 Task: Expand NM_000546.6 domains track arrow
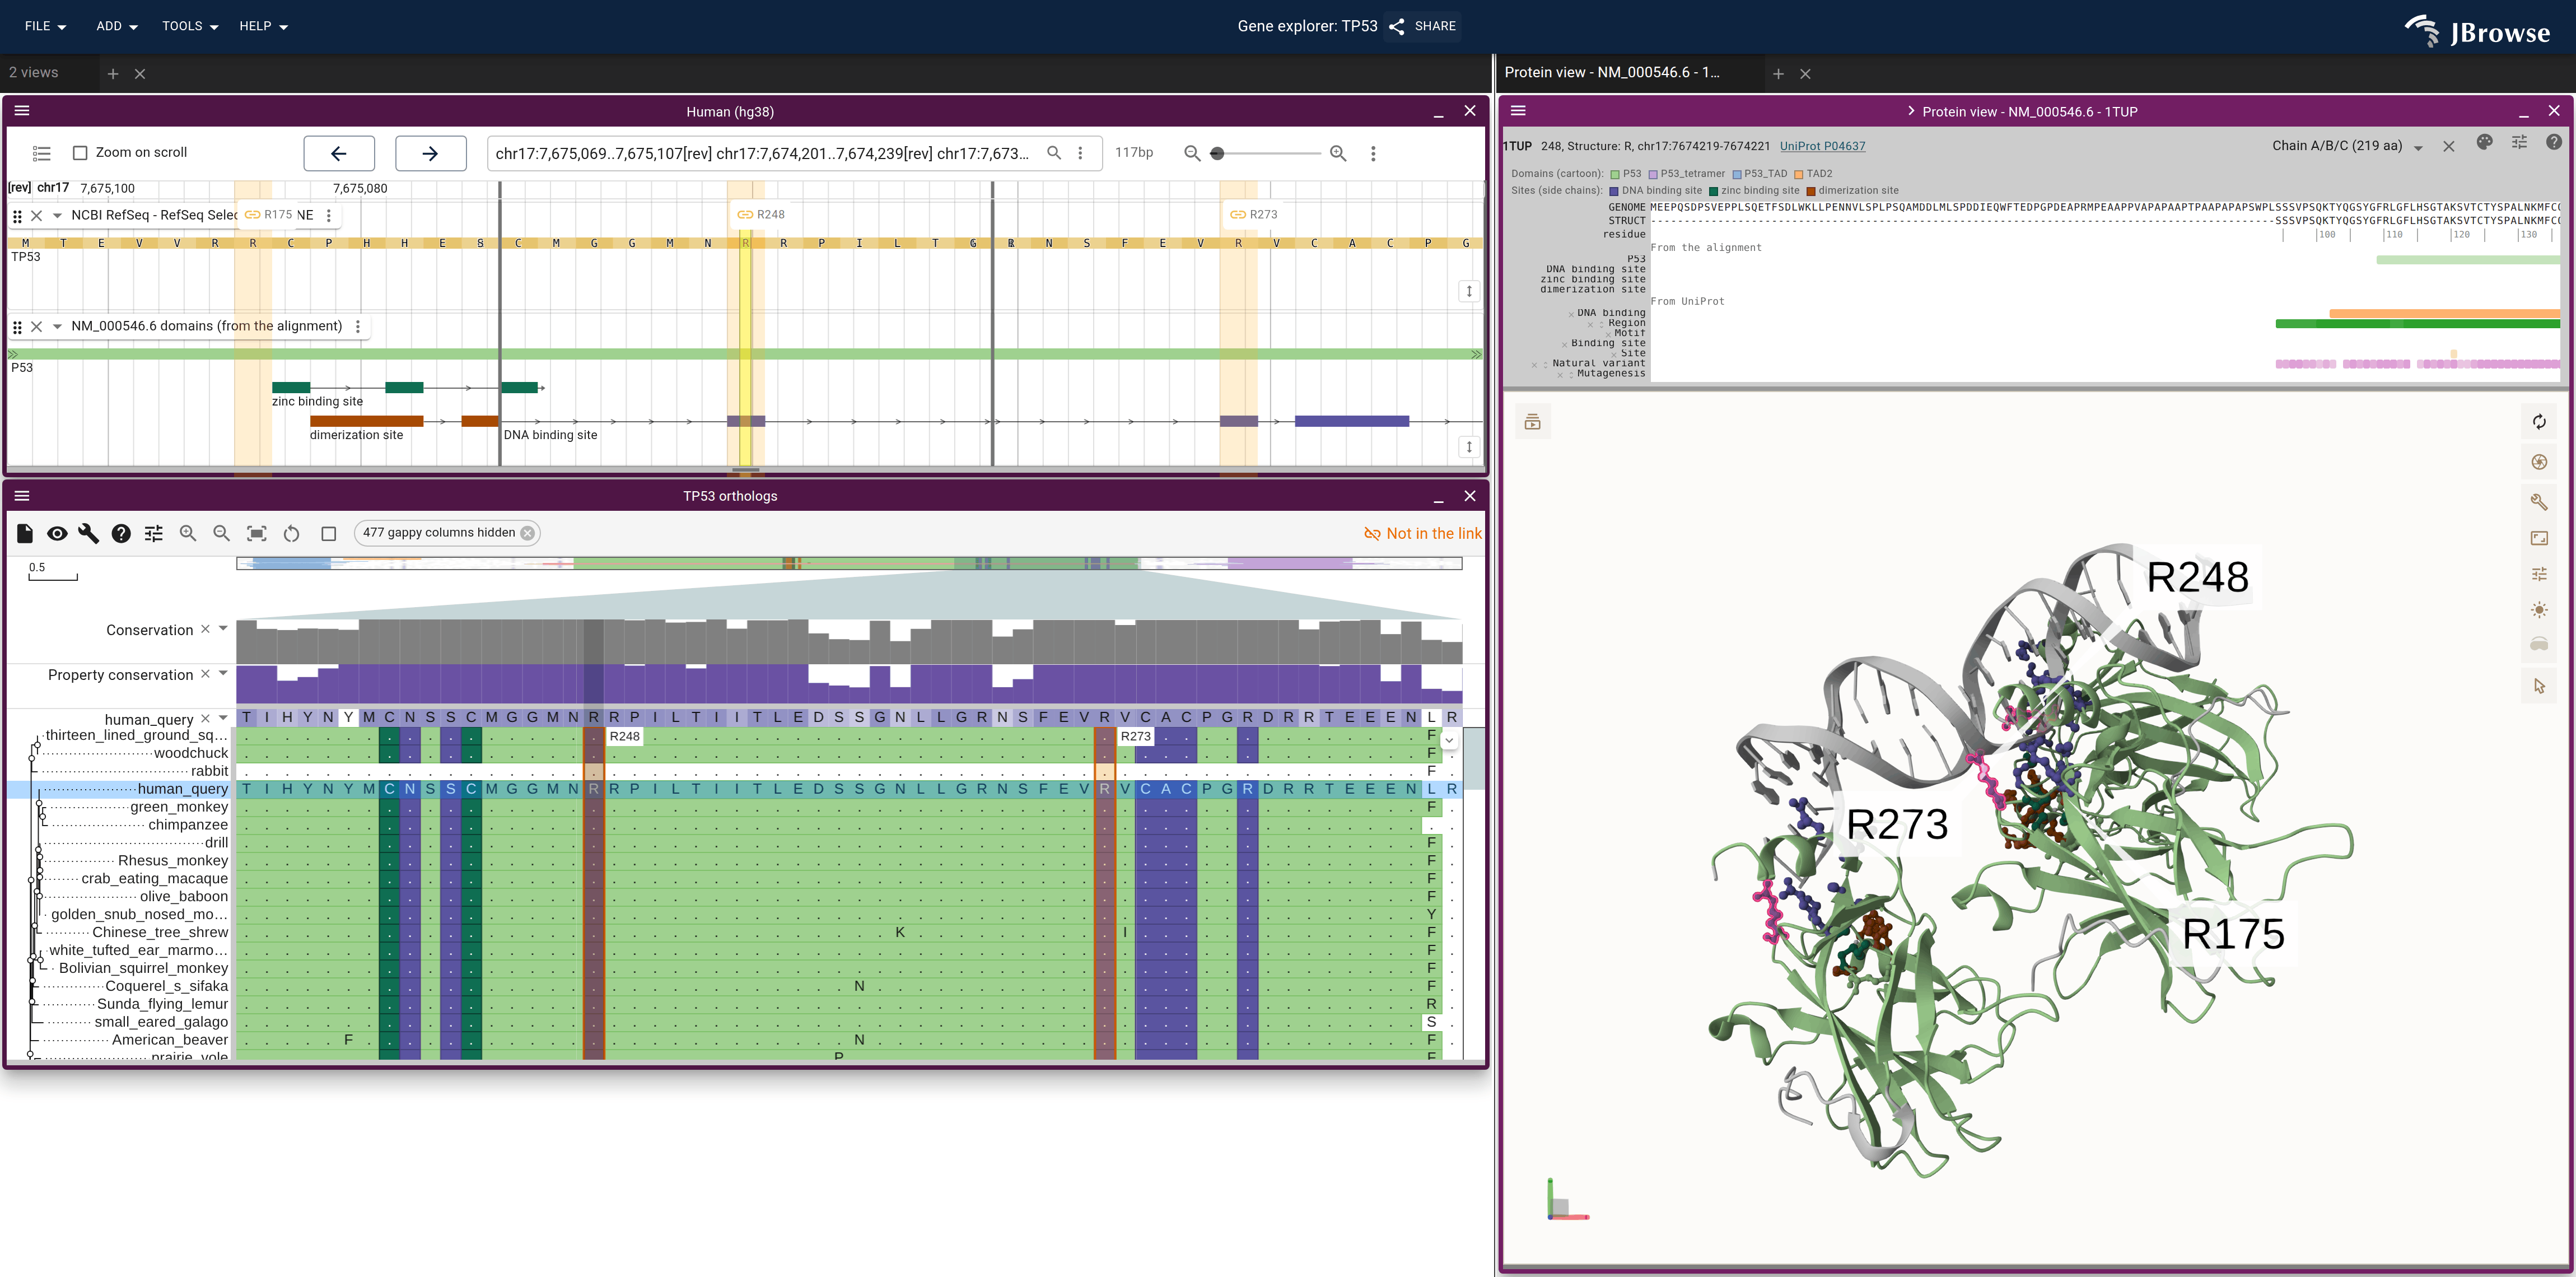57,326
